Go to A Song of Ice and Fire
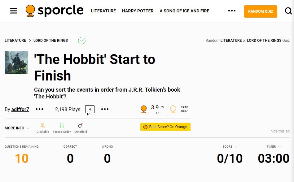294x182 pixels. point(184,11)
